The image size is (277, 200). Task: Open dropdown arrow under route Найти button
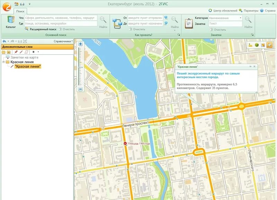pos(175,30)
